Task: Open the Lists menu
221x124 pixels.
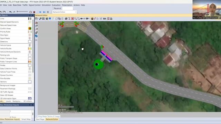Action: [x=10, y=5]
